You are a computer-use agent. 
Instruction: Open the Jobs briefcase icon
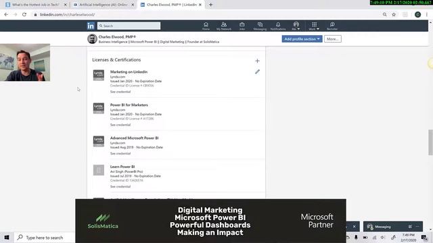point(242,26)
